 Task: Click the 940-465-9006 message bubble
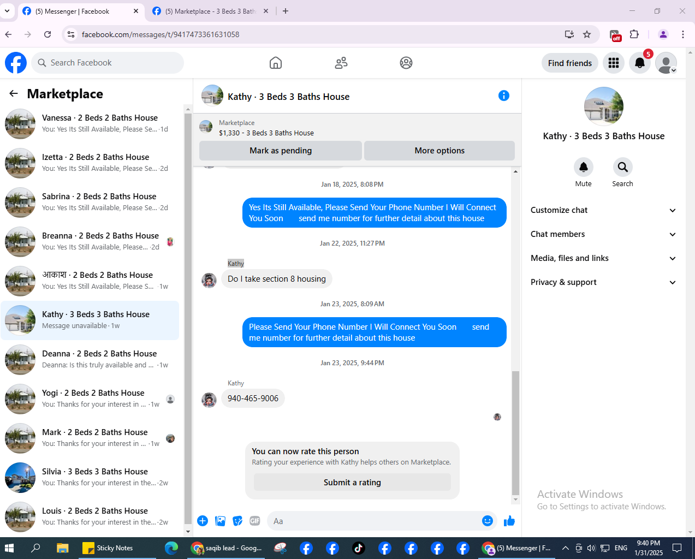tap(253, 399)
